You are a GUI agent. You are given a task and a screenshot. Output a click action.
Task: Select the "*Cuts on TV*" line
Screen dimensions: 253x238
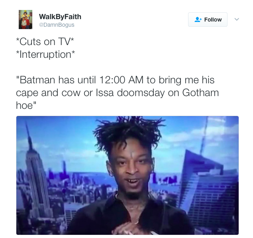(45, 41)
